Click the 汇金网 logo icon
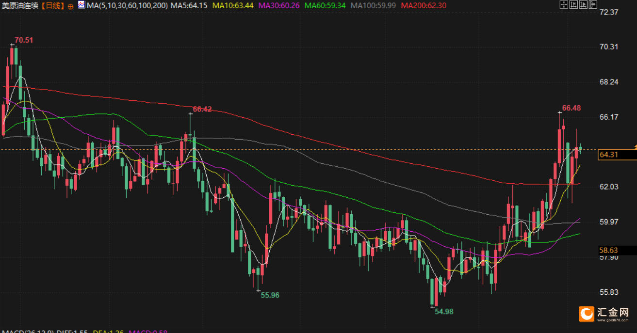 click(x=588, y=314)
